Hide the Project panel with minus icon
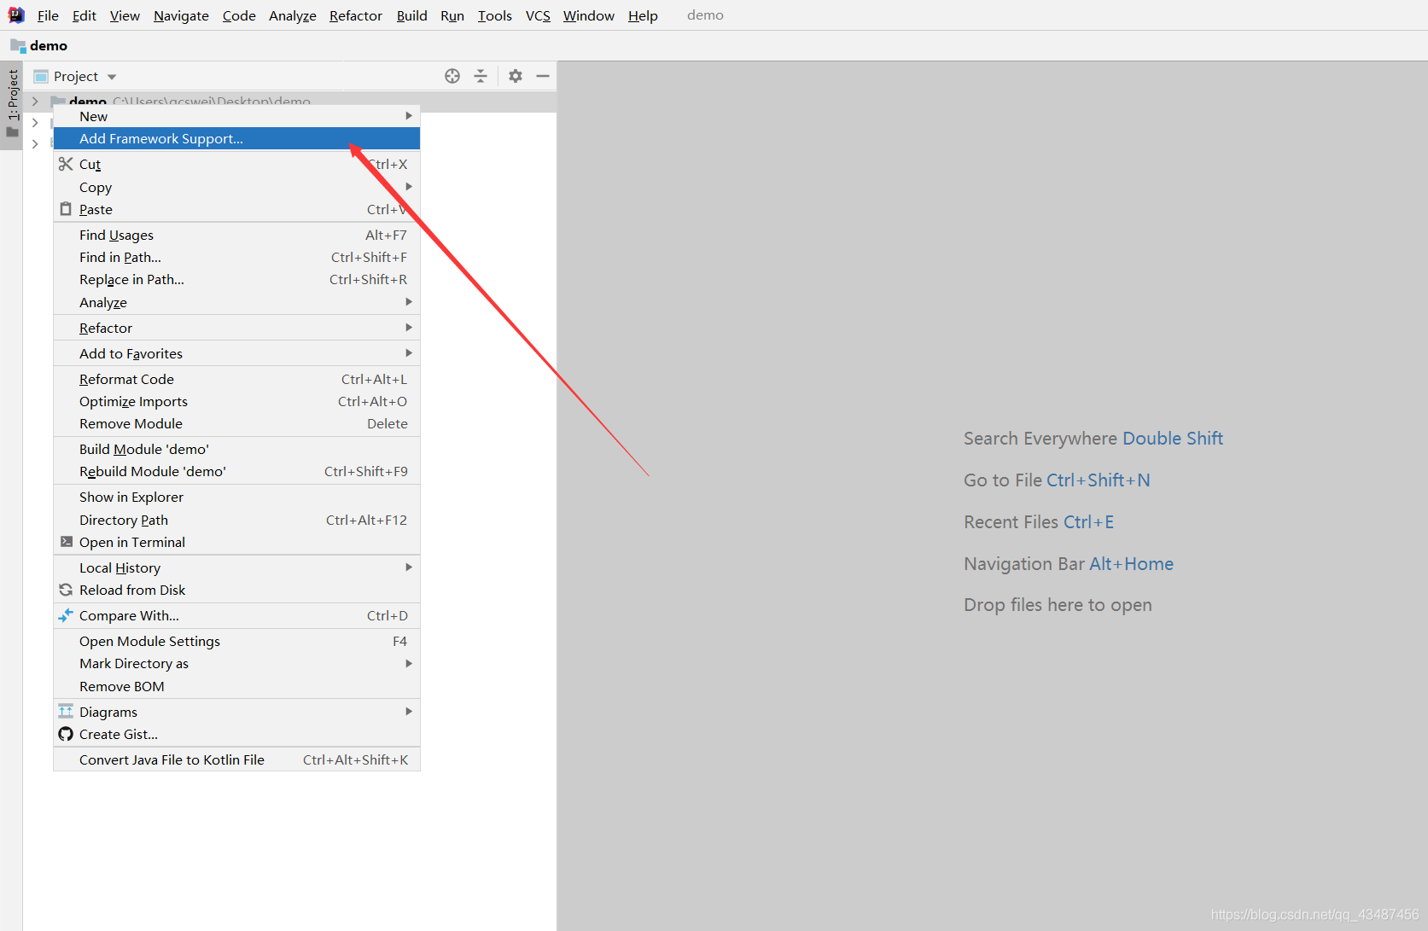The height and width of the screenshot is (931, 1428). (x=543, y=76)
